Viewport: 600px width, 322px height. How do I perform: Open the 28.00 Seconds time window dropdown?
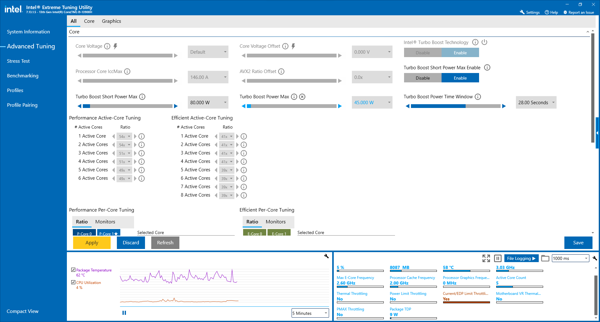(x=536, y=102)
